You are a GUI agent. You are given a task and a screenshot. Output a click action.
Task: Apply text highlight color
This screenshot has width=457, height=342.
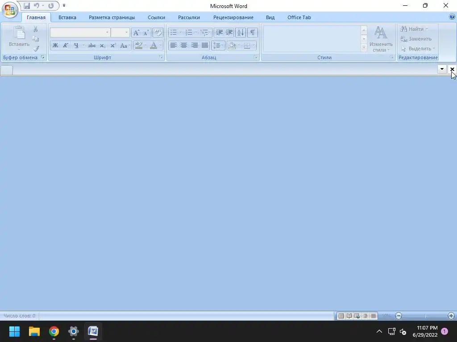(x=139, y=45)
